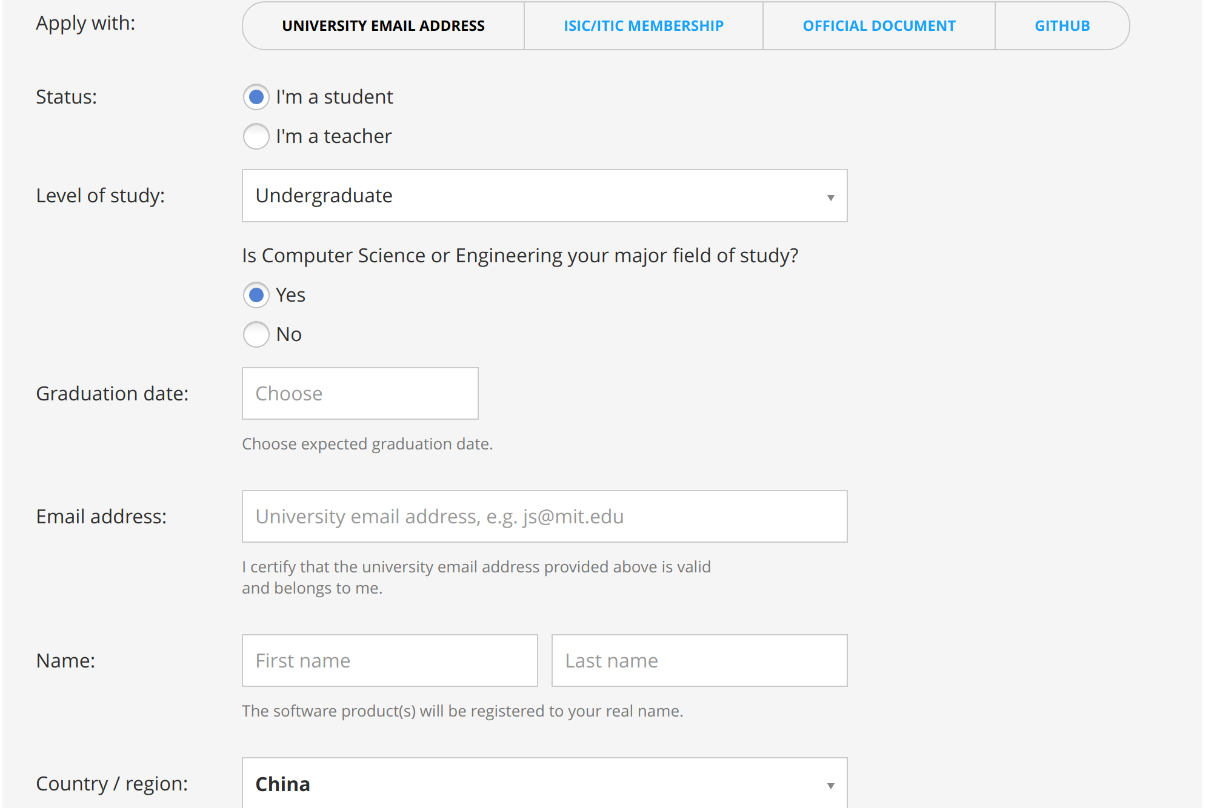
Task: Select the "I'm a student" radio button
Action: 256,97
